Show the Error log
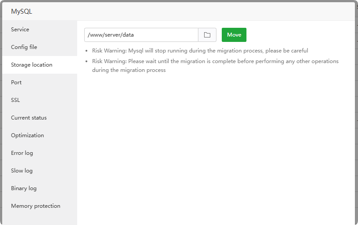 (22, 153)
